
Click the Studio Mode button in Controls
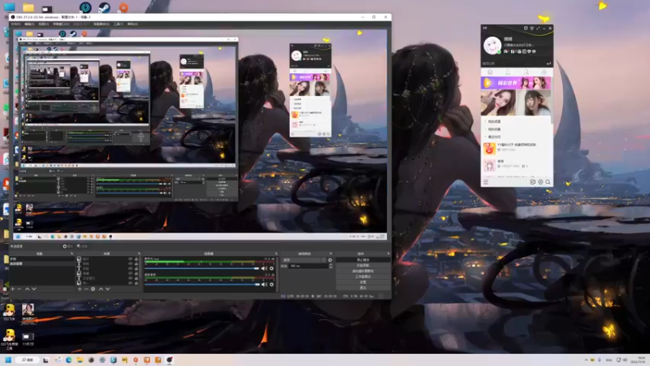(362, 277)
